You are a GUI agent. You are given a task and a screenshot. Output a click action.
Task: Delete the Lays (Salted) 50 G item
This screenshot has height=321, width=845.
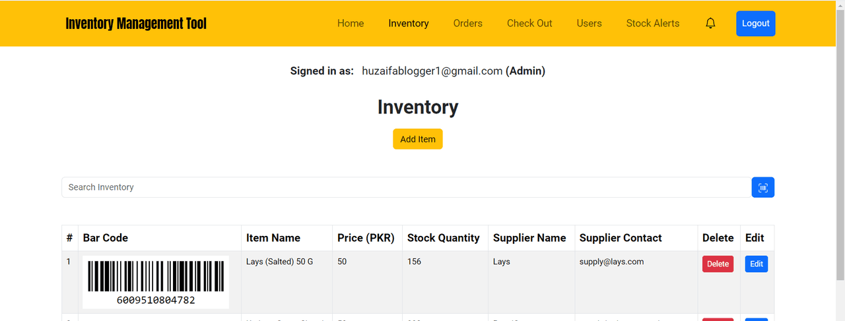[718, 264]
